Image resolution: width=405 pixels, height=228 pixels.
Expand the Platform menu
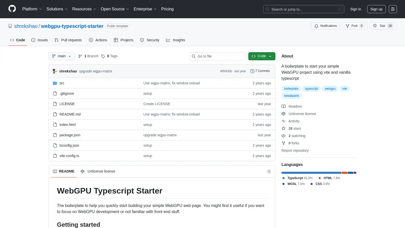click(32, 9)
